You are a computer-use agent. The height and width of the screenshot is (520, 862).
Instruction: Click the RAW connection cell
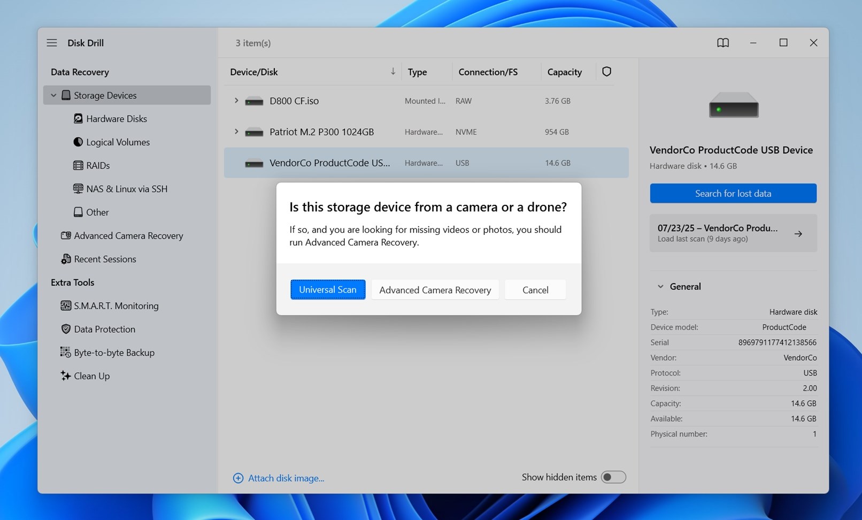click(x=463, y=101)
